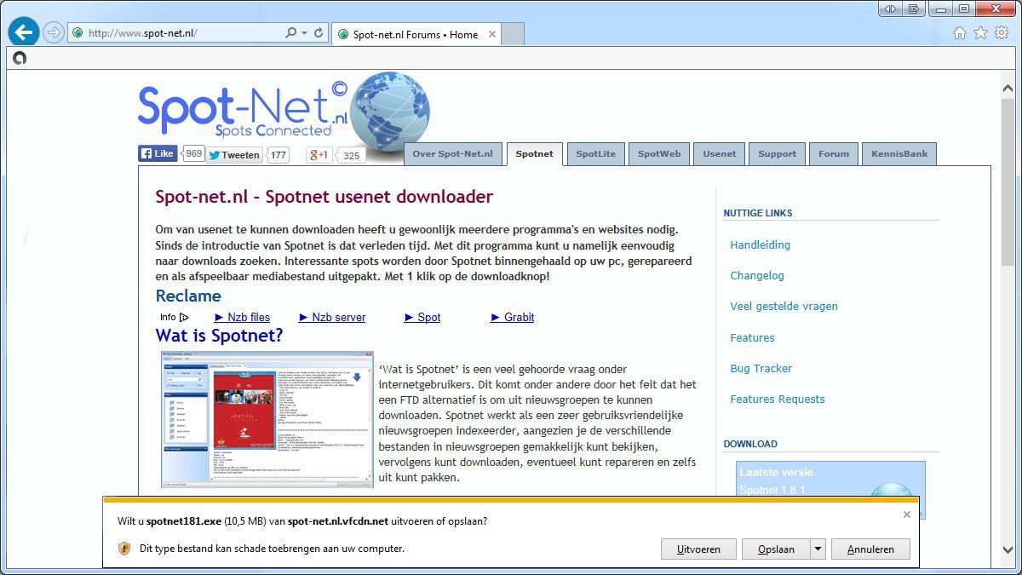Open the Over Spot-Net.nl tab

(453, 154)
